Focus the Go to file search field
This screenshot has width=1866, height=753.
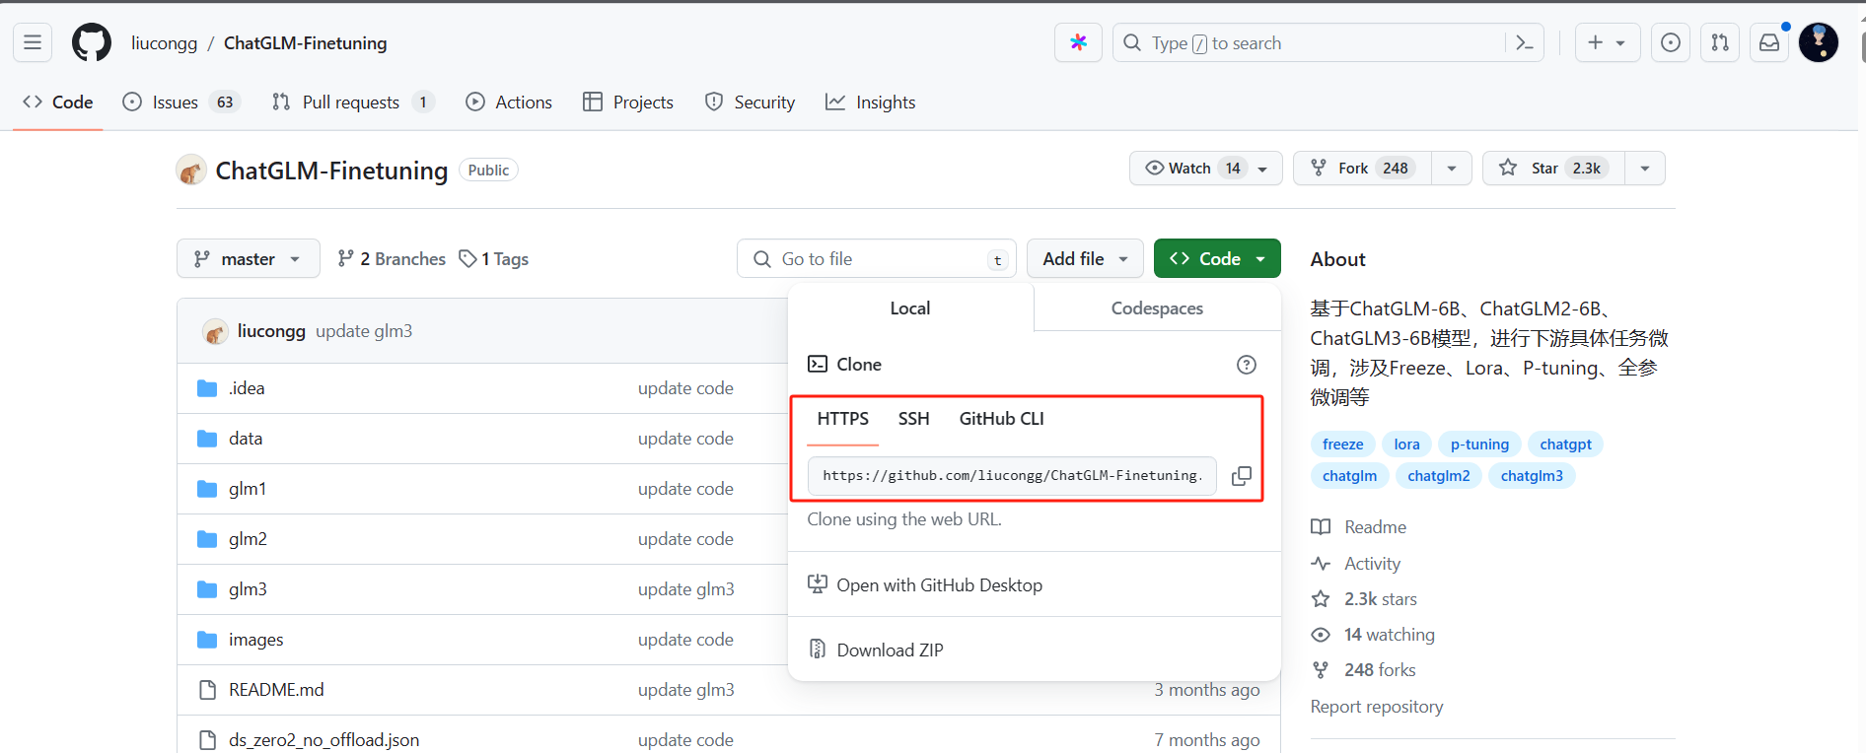877,258
